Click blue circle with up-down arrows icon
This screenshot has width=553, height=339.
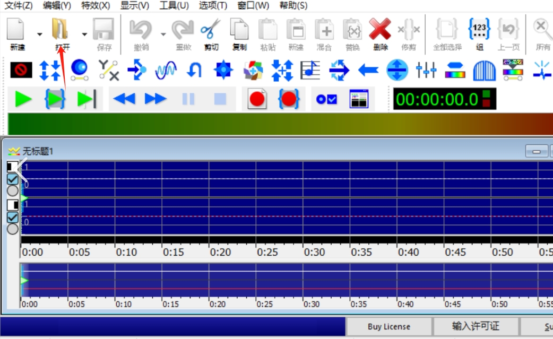tap(397, 70)
